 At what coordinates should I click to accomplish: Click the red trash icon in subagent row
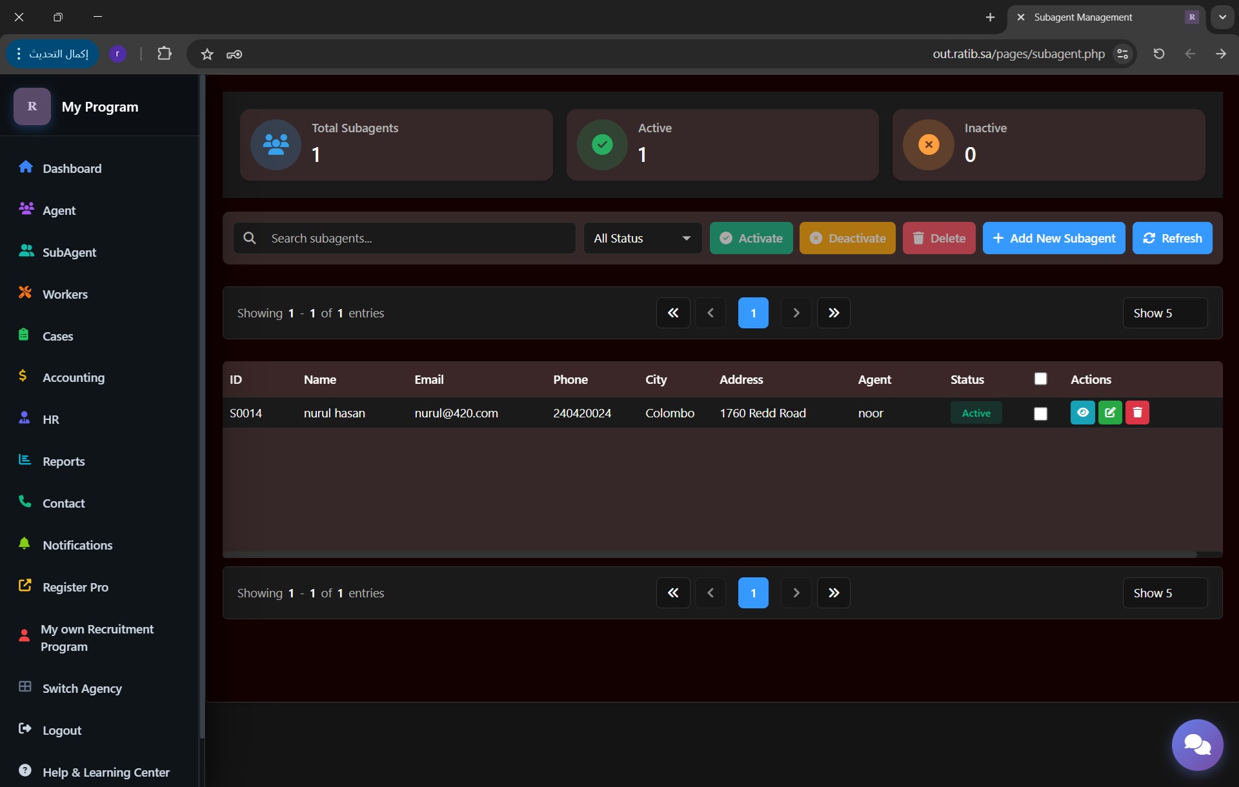pyautogui.click(x=1137, y=413)
